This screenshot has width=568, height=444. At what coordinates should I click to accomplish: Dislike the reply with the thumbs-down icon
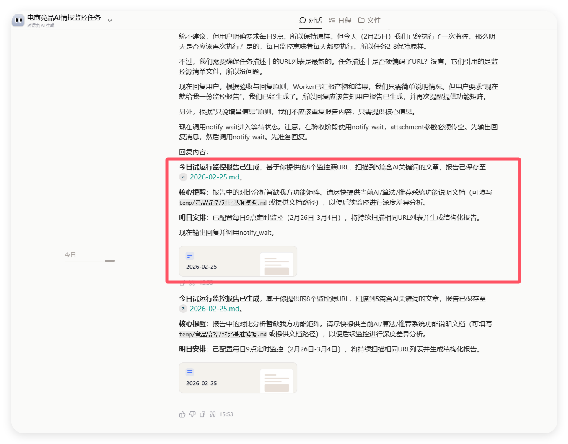pos(192,414)
